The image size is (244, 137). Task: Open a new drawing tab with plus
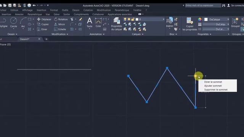tap(46, 39)
